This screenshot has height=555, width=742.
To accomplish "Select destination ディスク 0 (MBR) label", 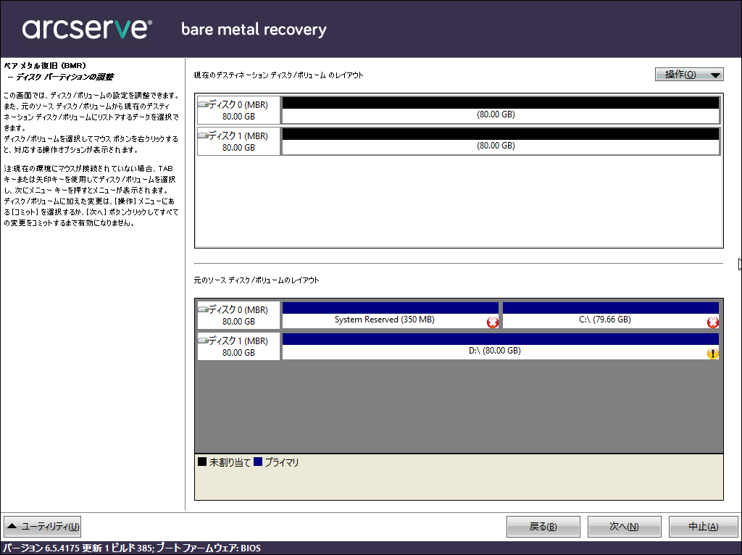I will 238,110.
